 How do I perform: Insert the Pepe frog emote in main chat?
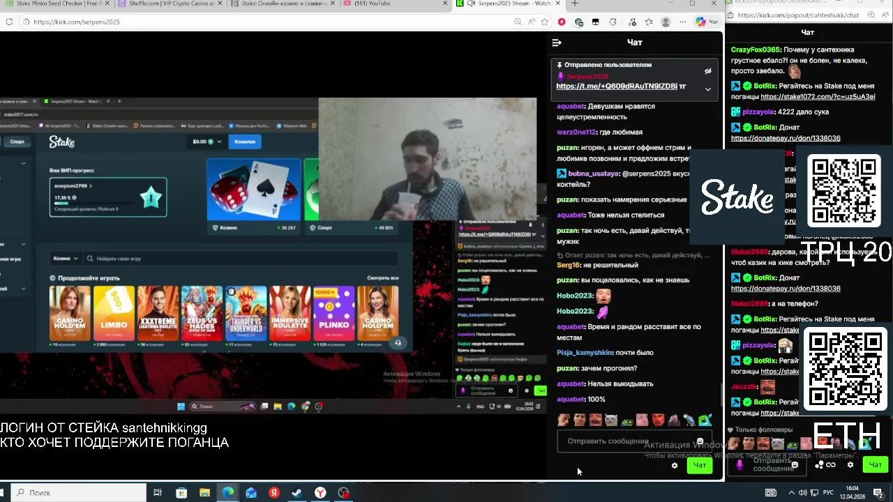(x=626, y=420)
